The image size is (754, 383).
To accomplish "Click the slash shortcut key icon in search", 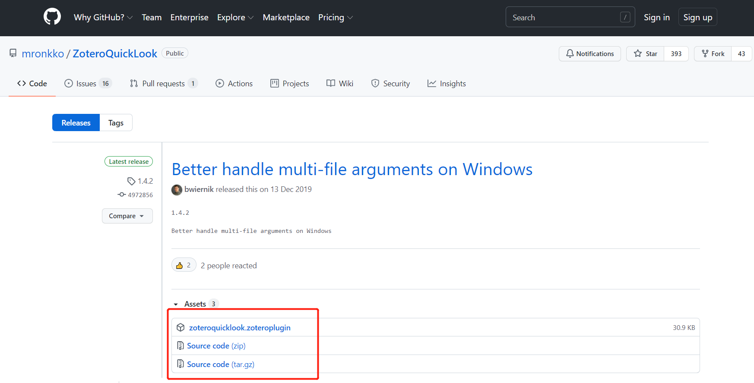I will (625, 17).
